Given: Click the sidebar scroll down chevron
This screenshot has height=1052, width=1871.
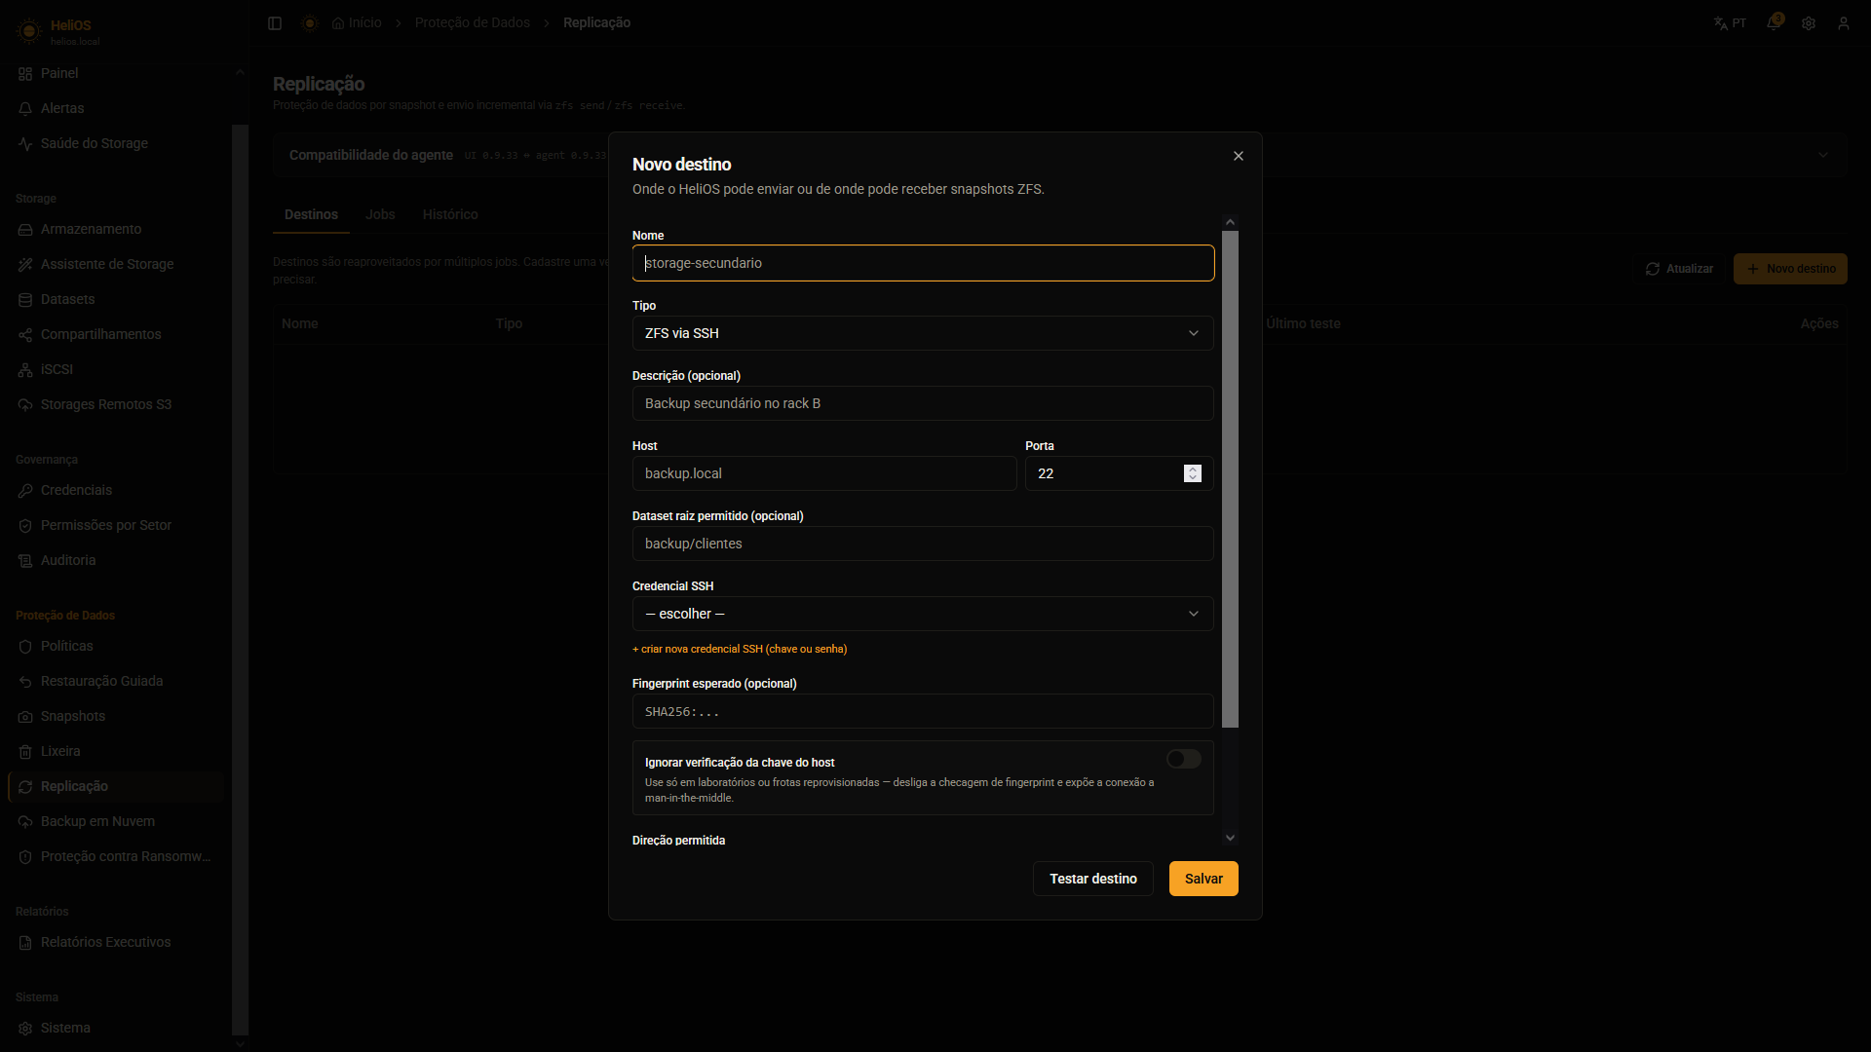Looking at the screenshot, I should [240, 1044].
